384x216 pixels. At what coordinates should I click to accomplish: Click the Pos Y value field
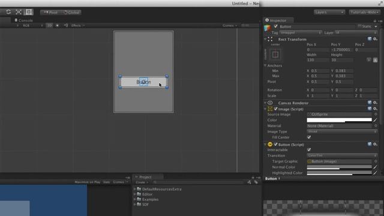tap(341, 50)
